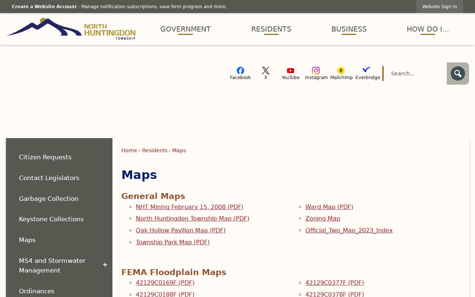Open the Zoning Map link
Viewport: 475px width, 297px height.
coord(323,219)
